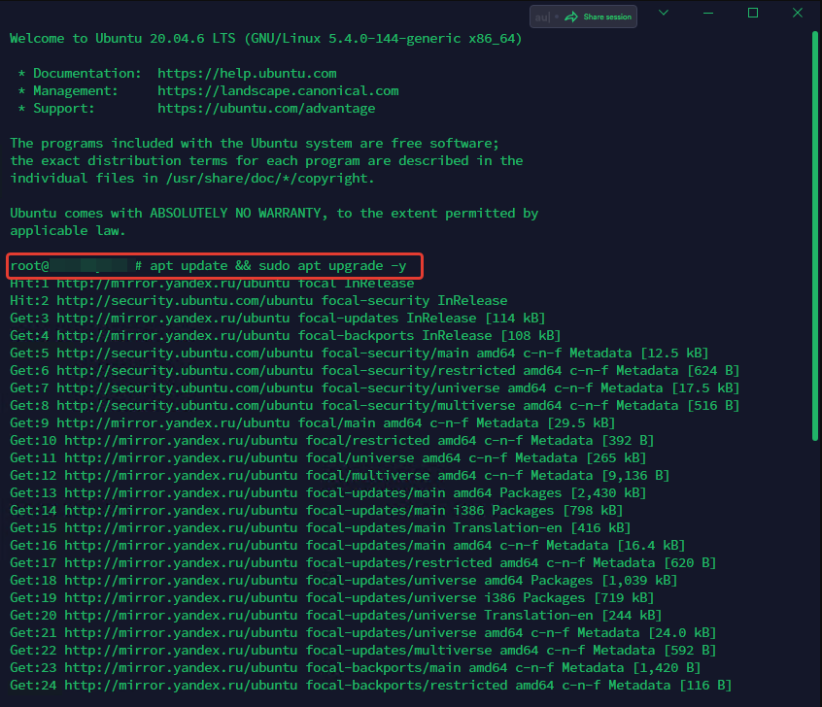Click the Get:5 line with 12.5 kB

360,353
